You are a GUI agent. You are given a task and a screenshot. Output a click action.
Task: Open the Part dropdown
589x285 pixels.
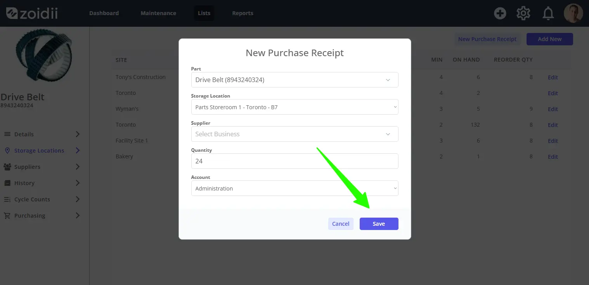tap(294, 80)
